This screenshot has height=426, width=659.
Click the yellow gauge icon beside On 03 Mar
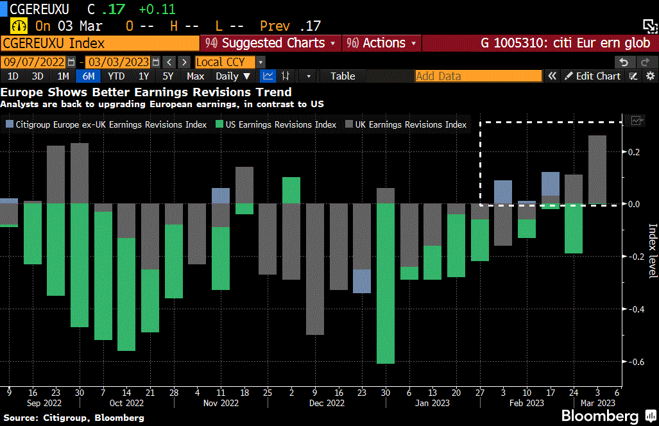19,26
